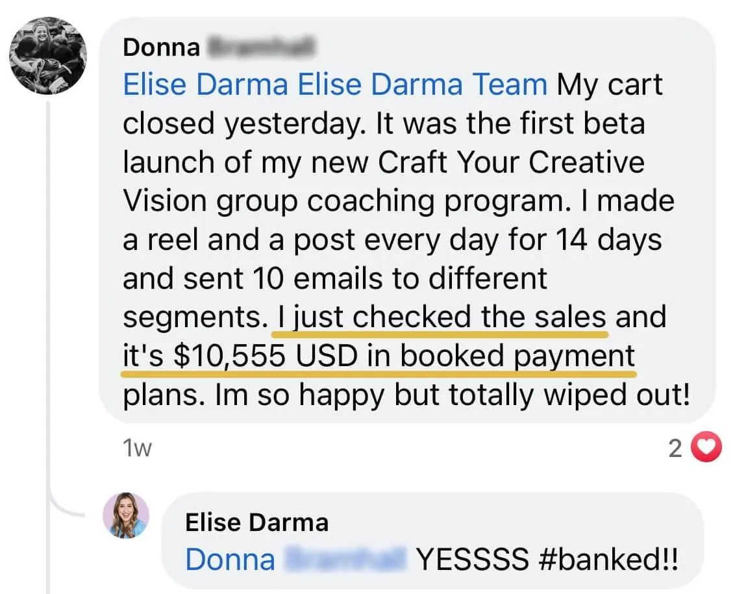Open the blue Elise Darma mention in Donna's comment
Image resolution: width=735 pixels, height=594 pixels.
click(205, 85)
